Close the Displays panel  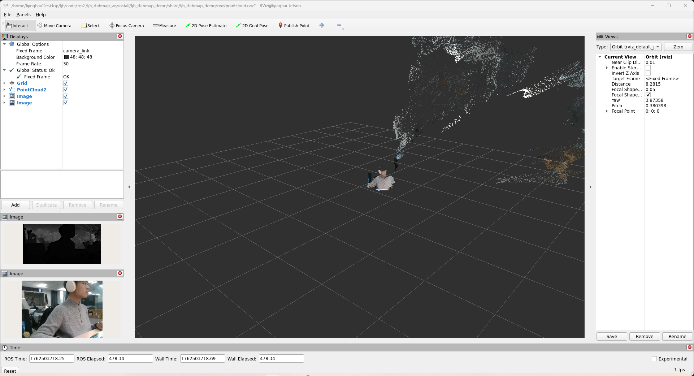point(120,36)
